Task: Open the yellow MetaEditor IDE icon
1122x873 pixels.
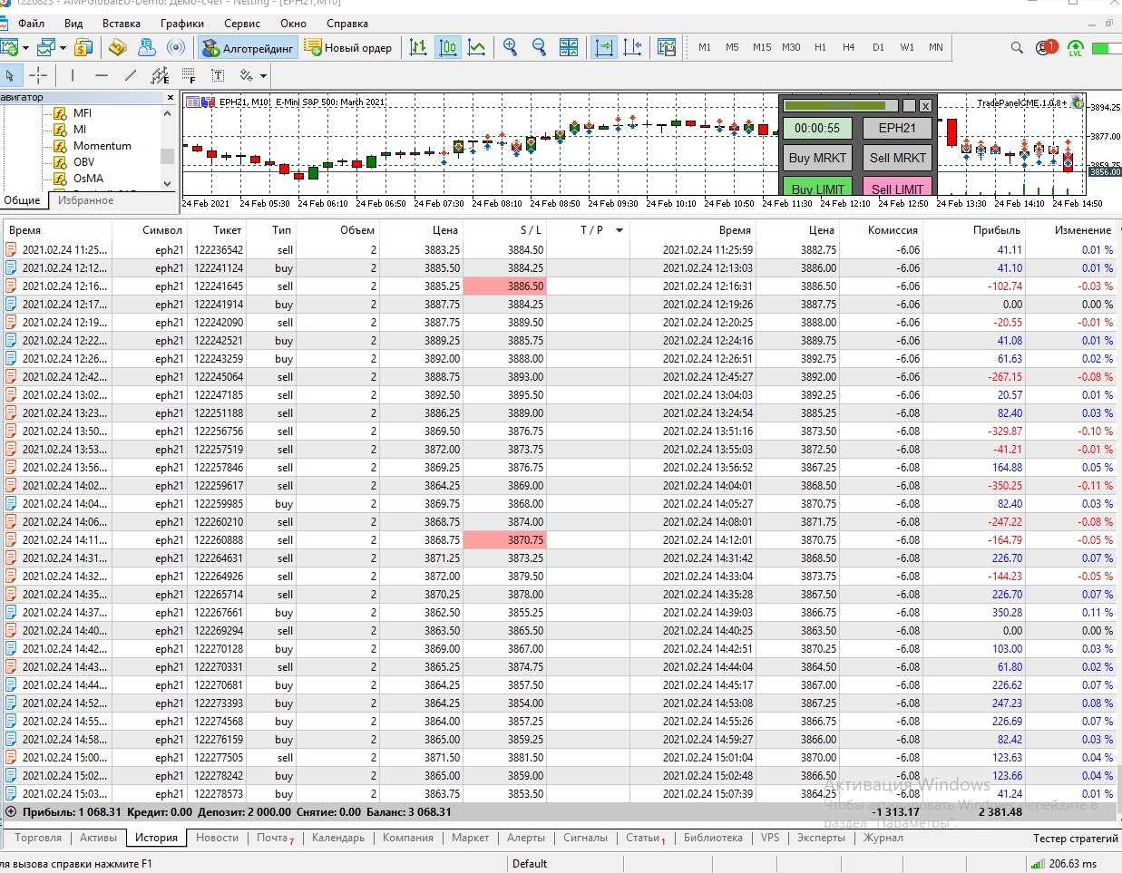Action: pyautogui.click(x=117, y=47)
